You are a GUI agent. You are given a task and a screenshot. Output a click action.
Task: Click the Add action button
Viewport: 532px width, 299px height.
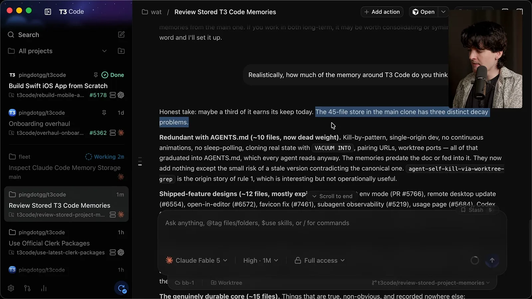click(x=382, y=12)
